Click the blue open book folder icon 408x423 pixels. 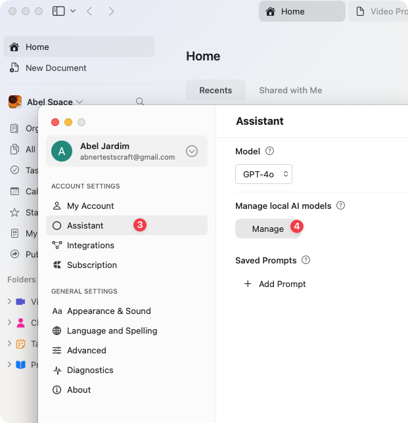[20, 365]
